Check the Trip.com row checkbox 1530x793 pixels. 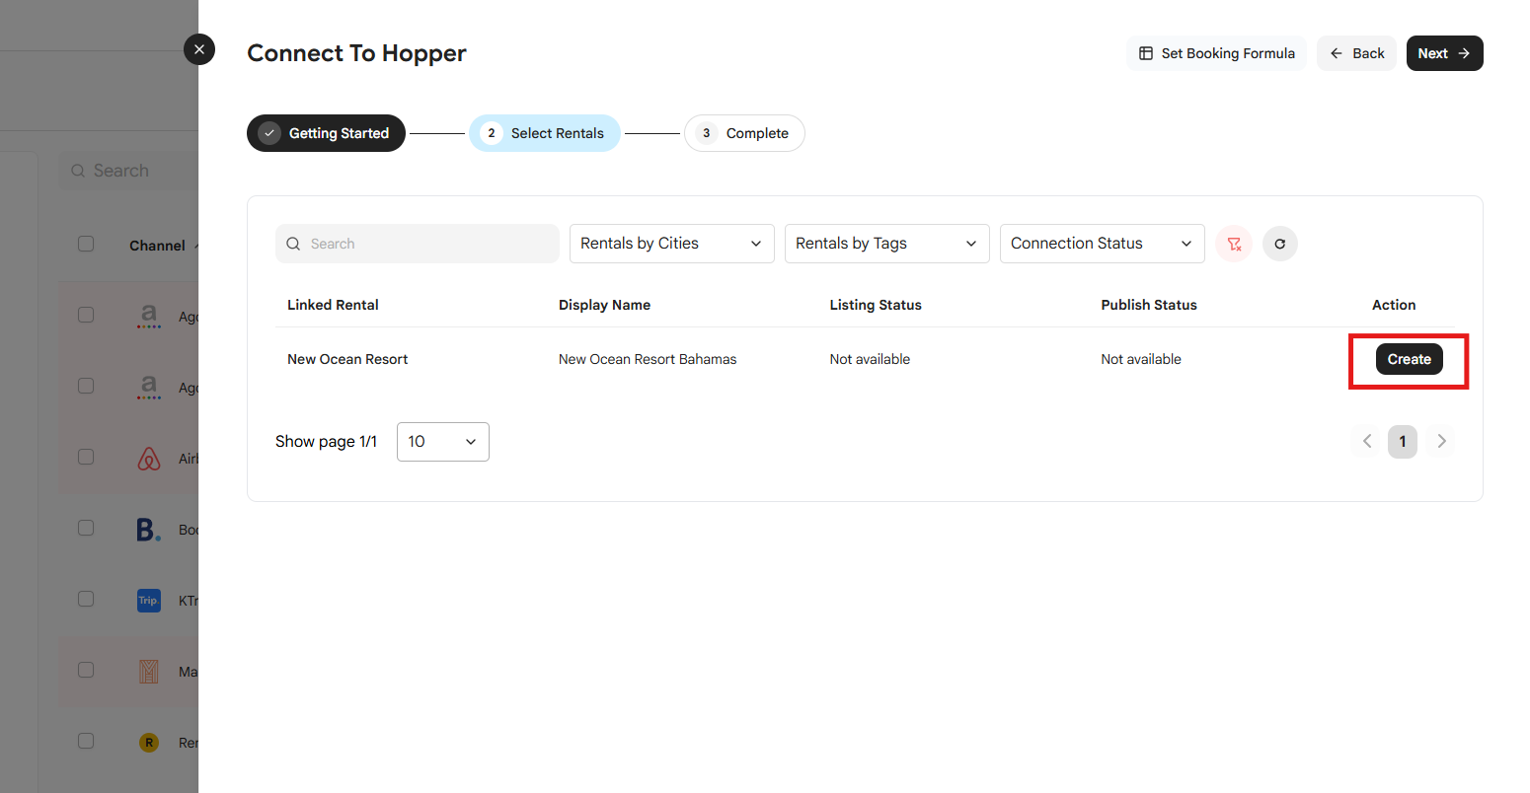pos(86,599)
